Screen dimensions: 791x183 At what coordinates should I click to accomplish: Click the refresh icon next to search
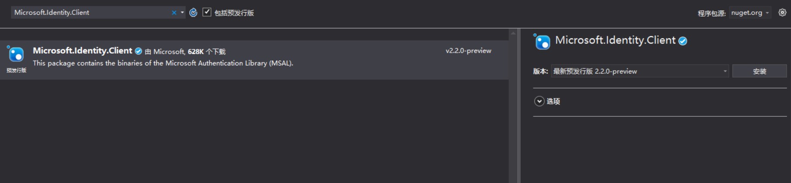[x=193, y=13]
